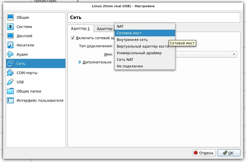This screenshot has width=246, height=162.
Task: Click the Аудио speaker icon
Action: pos(10,54)
